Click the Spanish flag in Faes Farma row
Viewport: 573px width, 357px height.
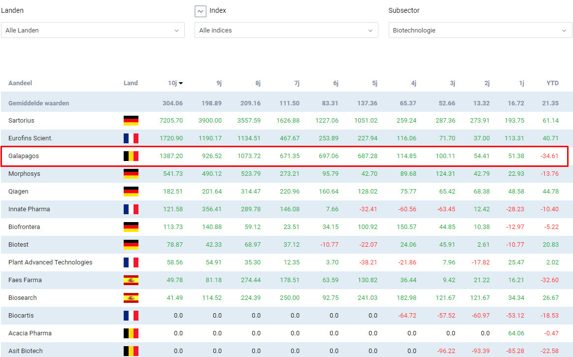coord(131,280)
